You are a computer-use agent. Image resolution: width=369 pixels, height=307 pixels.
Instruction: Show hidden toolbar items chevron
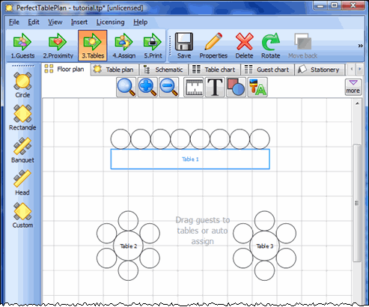pos(360,46)
